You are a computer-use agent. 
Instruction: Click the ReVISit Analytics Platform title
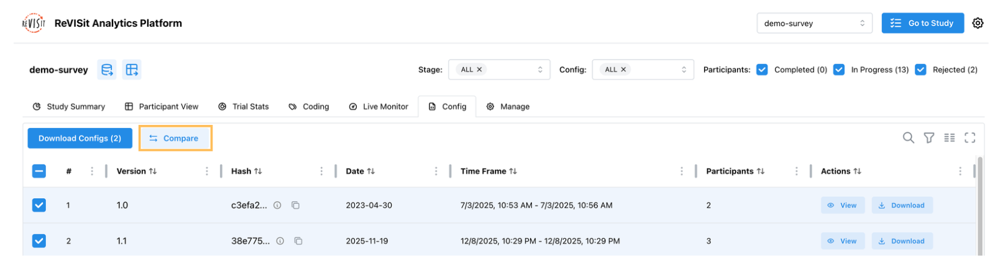(x=118, y=23)
